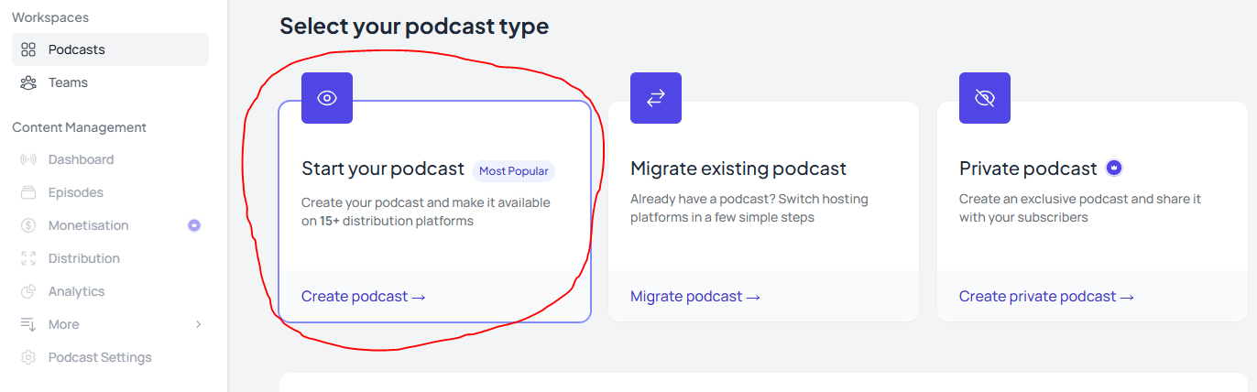Click the Most Popular badge
Image resolution: width=1257 pixels, height=392 pixels.
point(513,171)
